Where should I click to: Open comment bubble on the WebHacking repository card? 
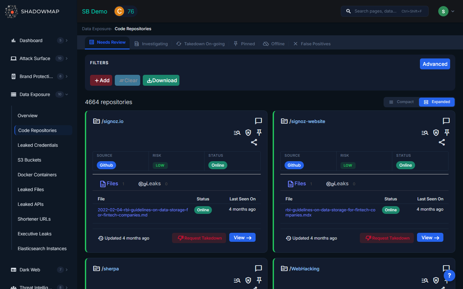tap(446, 268)
